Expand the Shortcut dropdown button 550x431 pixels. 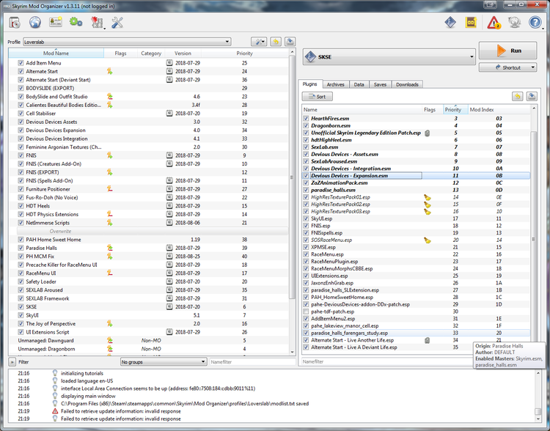(x=507, y=67)
